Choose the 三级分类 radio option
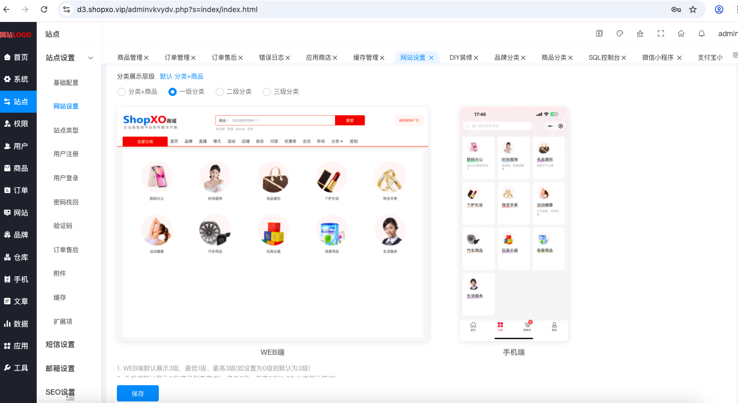Image resolution: width=738 pixels, height=403 pixels. pyautogui.click(x=267, y=92)
